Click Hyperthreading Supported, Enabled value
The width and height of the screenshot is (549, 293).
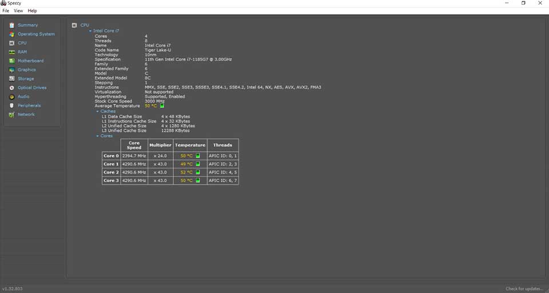tap(165, 97)
